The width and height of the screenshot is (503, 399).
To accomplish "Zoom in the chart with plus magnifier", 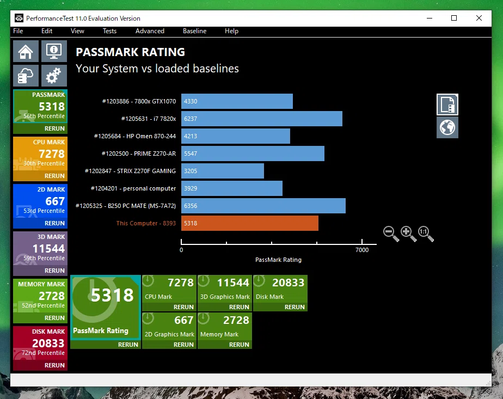I will [408, 234].
